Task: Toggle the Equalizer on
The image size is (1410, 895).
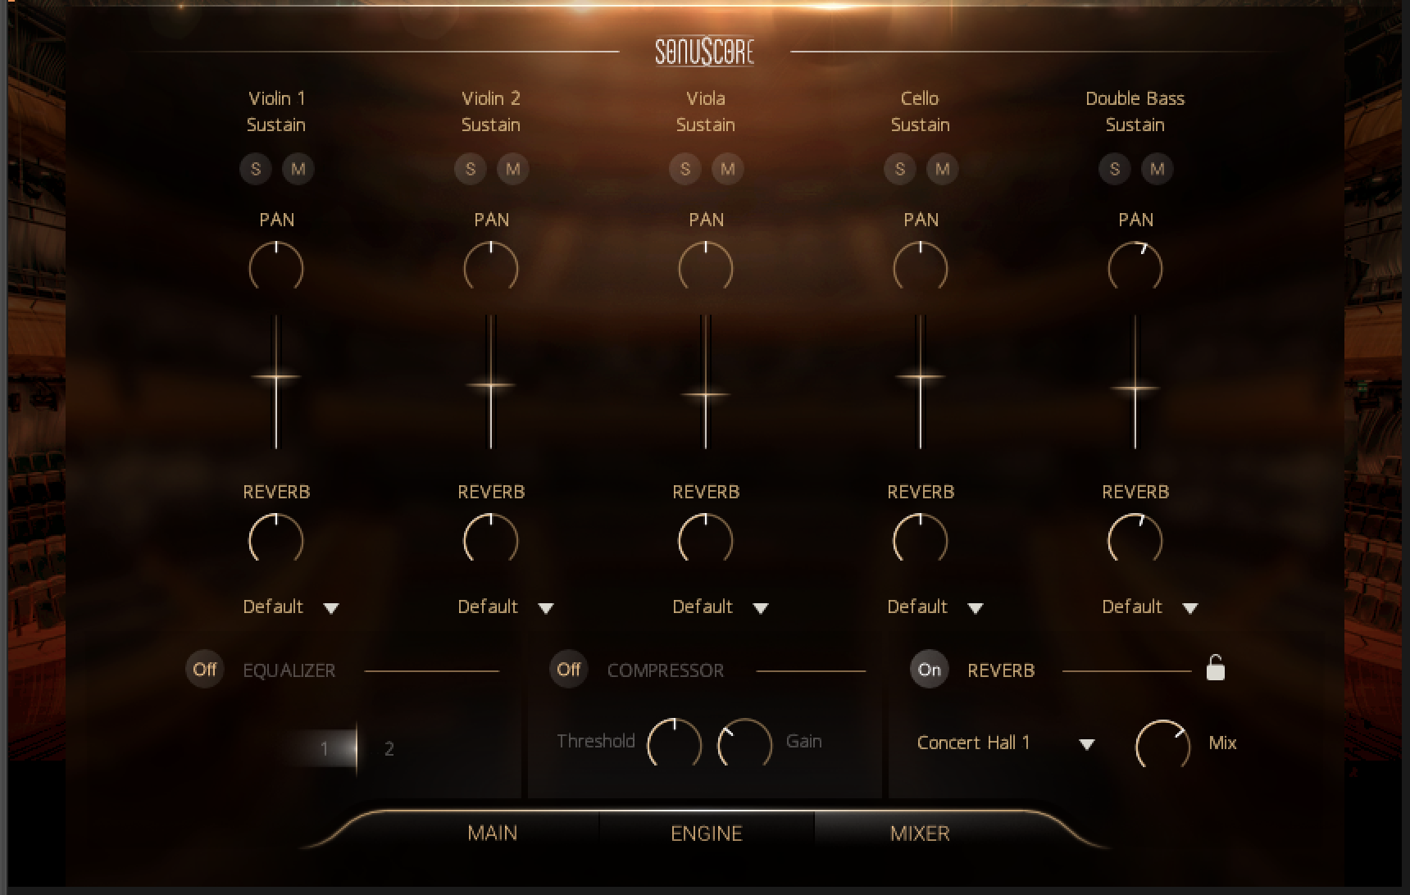Action: coord(204,670)
